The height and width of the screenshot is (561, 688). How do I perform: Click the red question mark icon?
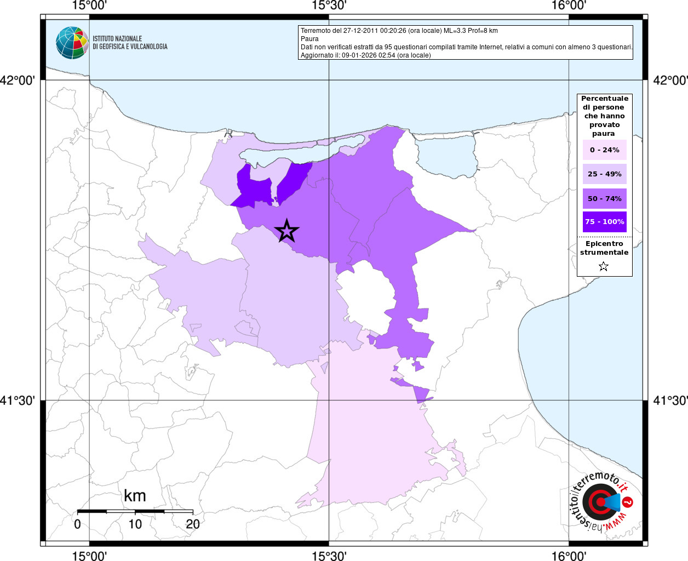pyautogui.click(x=628, y=502)
